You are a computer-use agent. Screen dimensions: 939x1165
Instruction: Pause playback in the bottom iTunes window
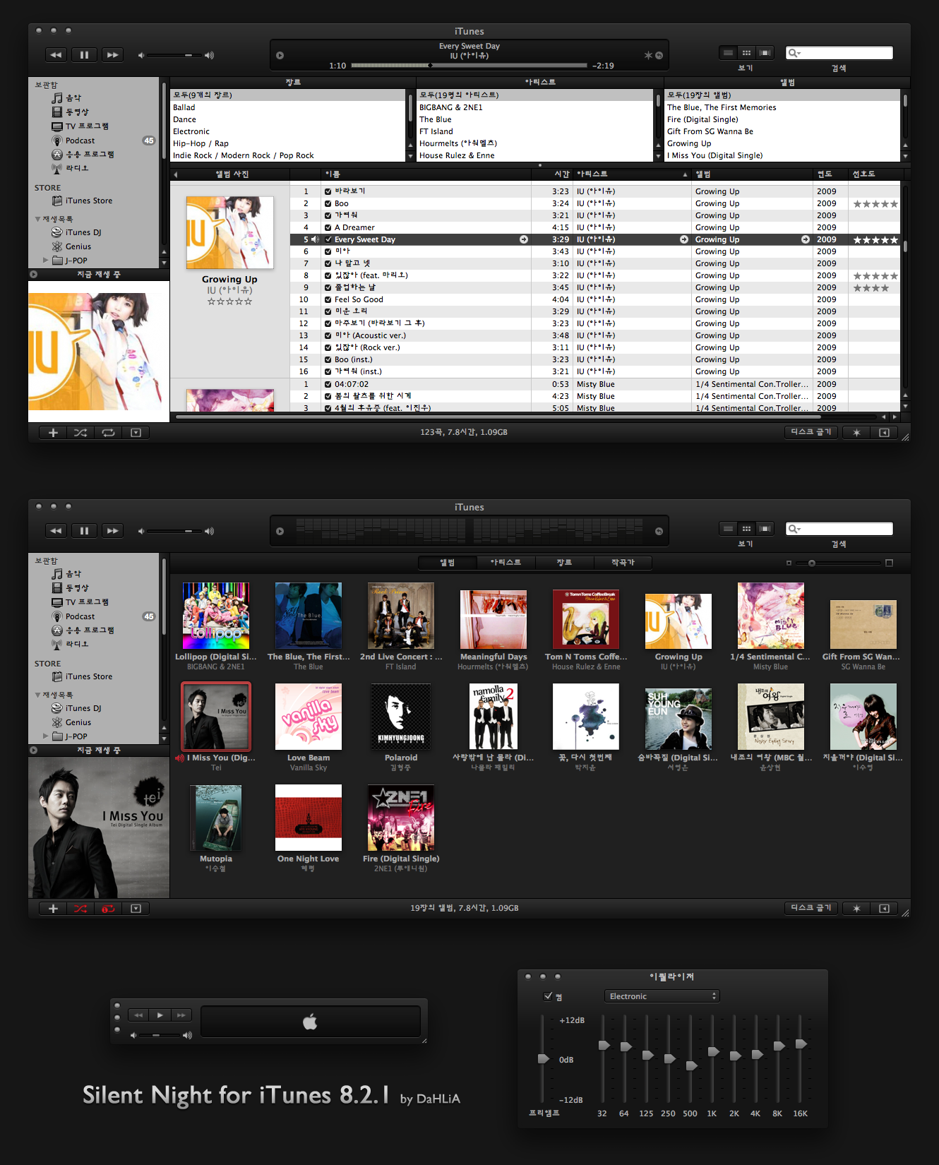click(84, 531)
